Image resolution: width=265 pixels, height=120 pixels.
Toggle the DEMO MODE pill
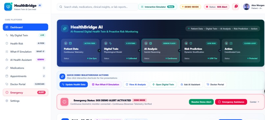point(190,7)
